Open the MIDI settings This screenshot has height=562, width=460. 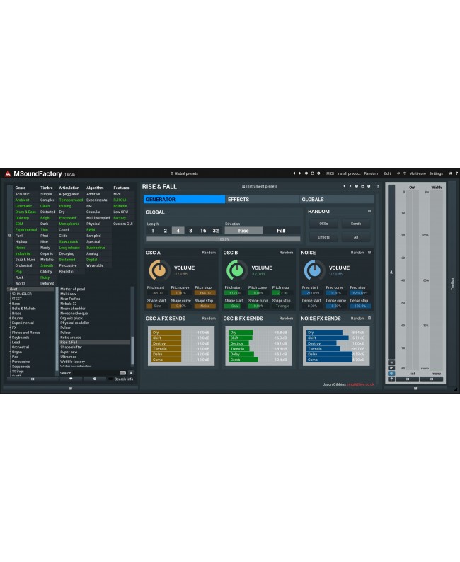click(330, 173)
